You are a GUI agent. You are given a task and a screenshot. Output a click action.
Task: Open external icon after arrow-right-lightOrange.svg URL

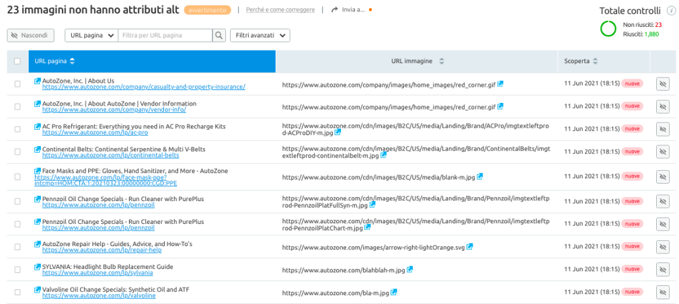tap(470, 247)
